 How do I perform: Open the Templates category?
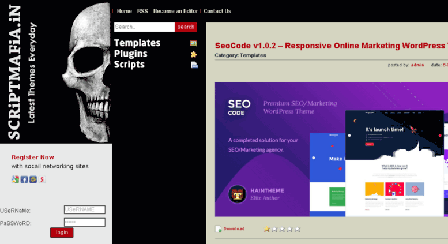pos(137,43)
